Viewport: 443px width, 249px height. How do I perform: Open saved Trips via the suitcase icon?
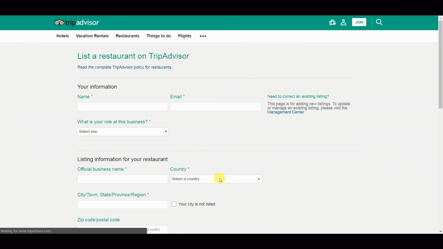332,22
